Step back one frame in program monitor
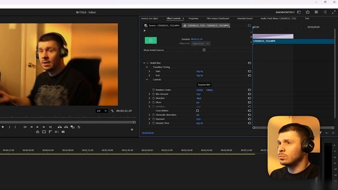 32,127
